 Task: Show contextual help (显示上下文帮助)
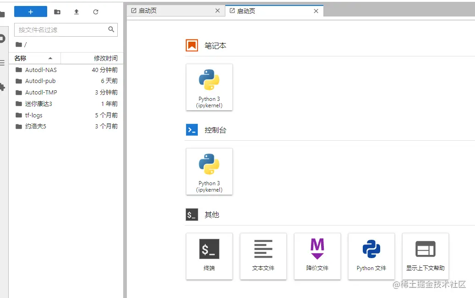(x=426, y=256)
